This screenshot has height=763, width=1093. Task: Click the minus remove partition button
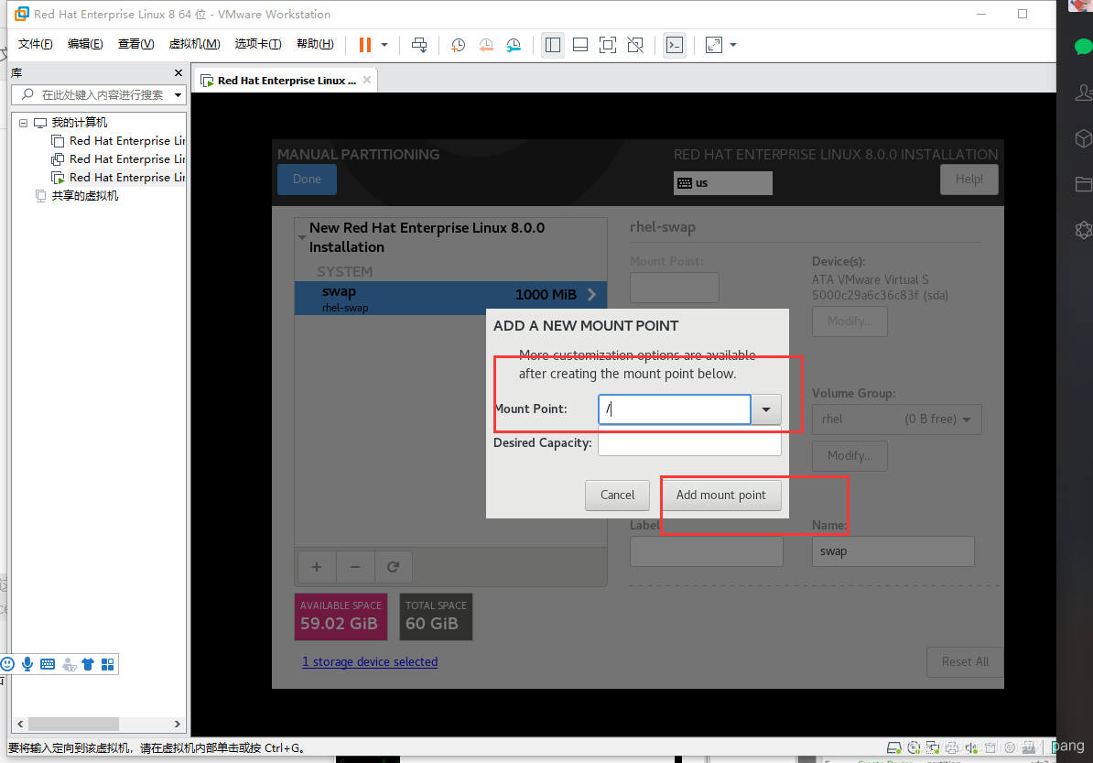(355, 567)
